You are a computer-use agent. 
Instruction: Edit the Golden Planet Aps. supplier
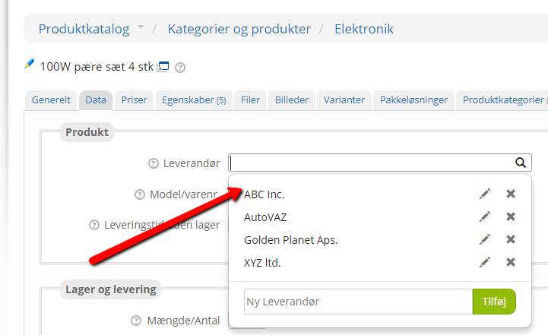[x=485, y=239]
